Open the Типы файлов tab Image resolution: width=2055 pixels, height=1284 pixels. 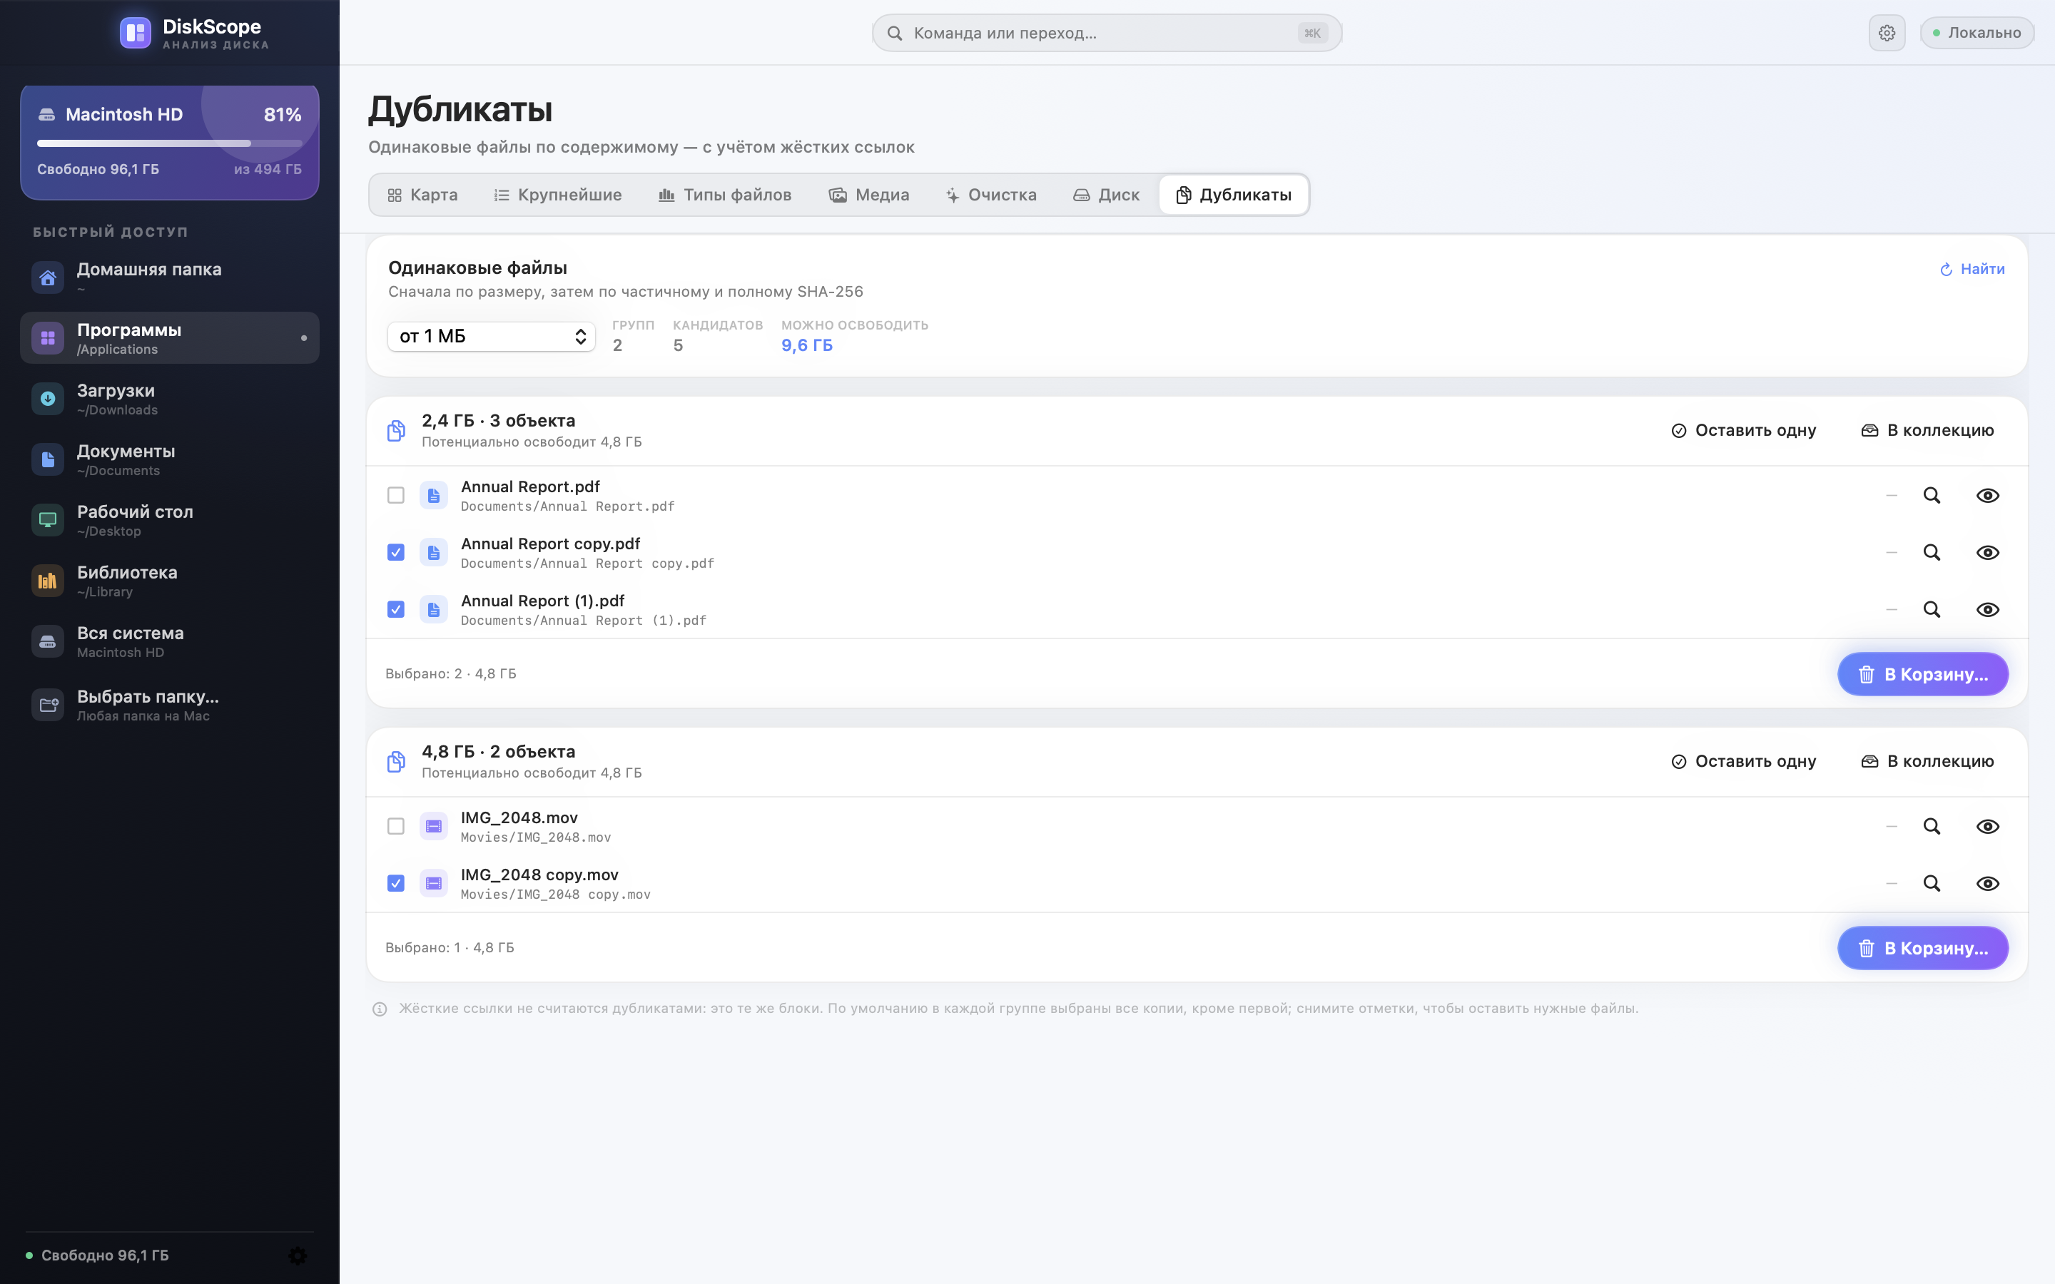coord(725,195)
